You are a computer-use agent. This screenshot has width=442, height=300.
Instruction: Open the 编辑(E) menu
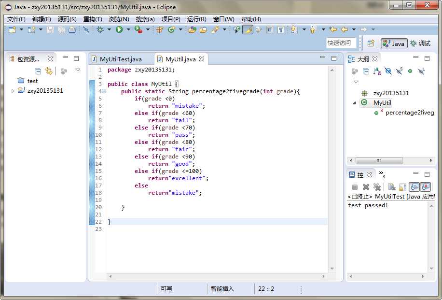41,19
